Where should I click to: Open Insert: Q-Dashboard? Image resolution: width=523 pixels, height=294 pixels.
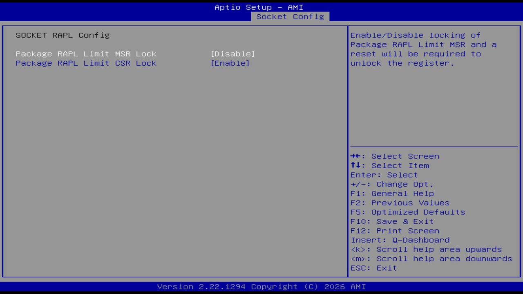[400, 240]
